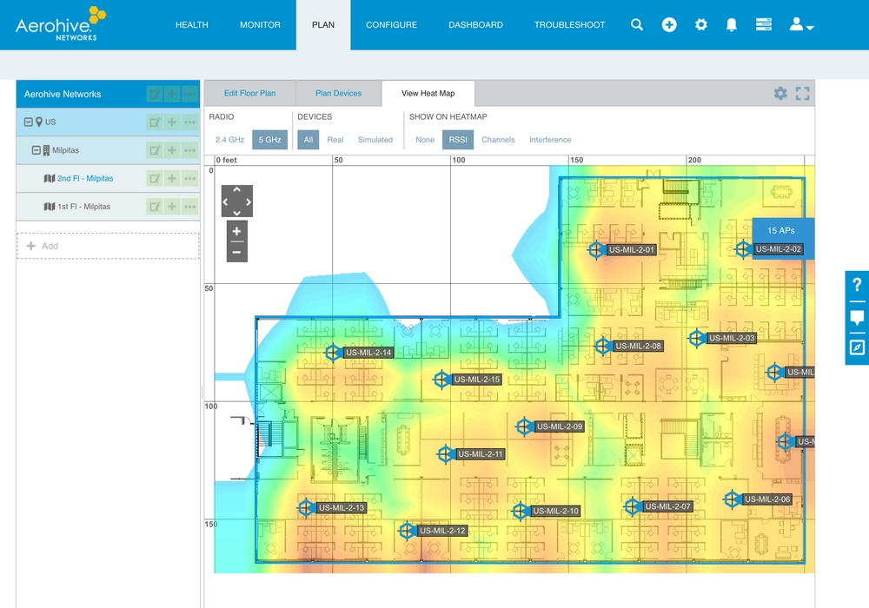Select 2.4 GHz radio band
The image size is (869, 608).
click(229, 140)
